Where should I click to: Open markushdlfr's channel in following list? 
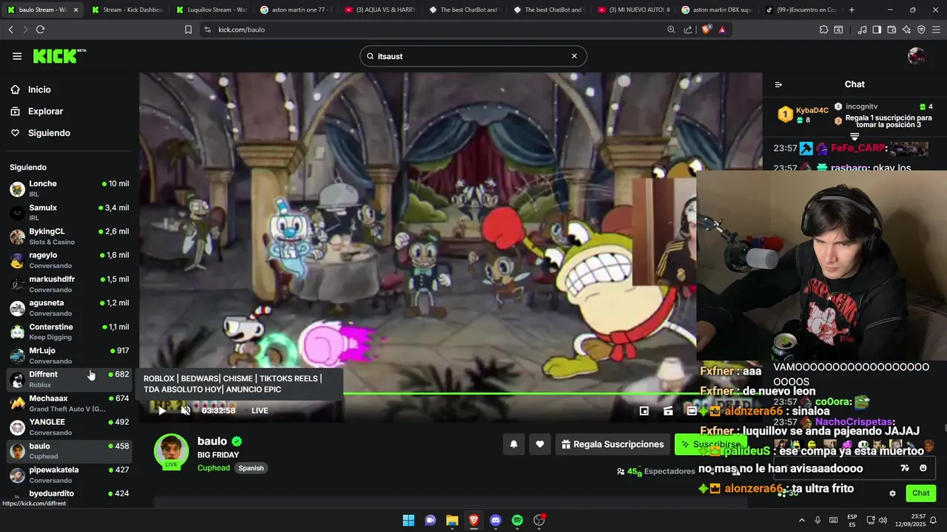pos(70,284)
